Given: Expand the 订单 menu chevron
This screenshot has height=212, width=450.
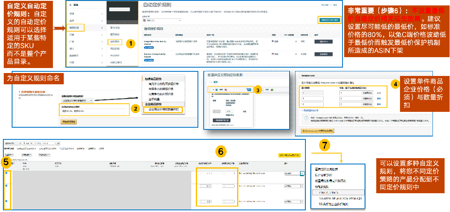Looking at the screenshot, I should coord(102,35).
